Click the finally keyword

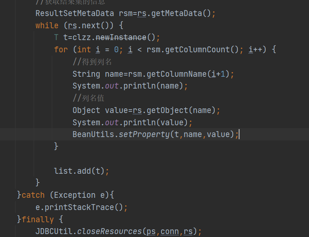click(x=37, y=219)
